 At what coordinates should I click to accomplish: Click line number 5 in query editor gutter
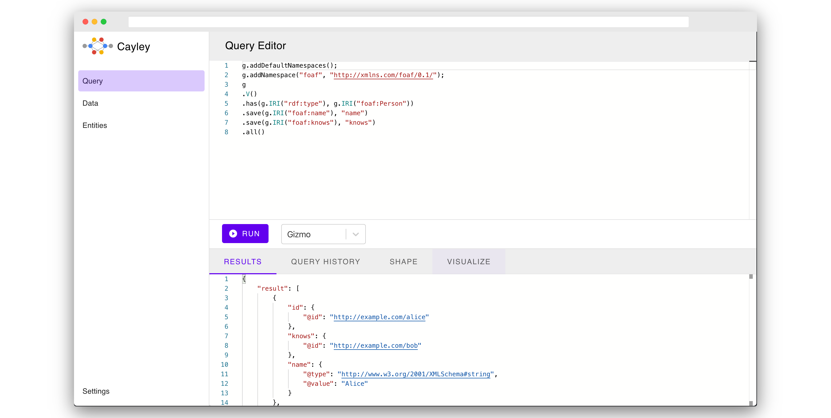[x=227, y=104]
